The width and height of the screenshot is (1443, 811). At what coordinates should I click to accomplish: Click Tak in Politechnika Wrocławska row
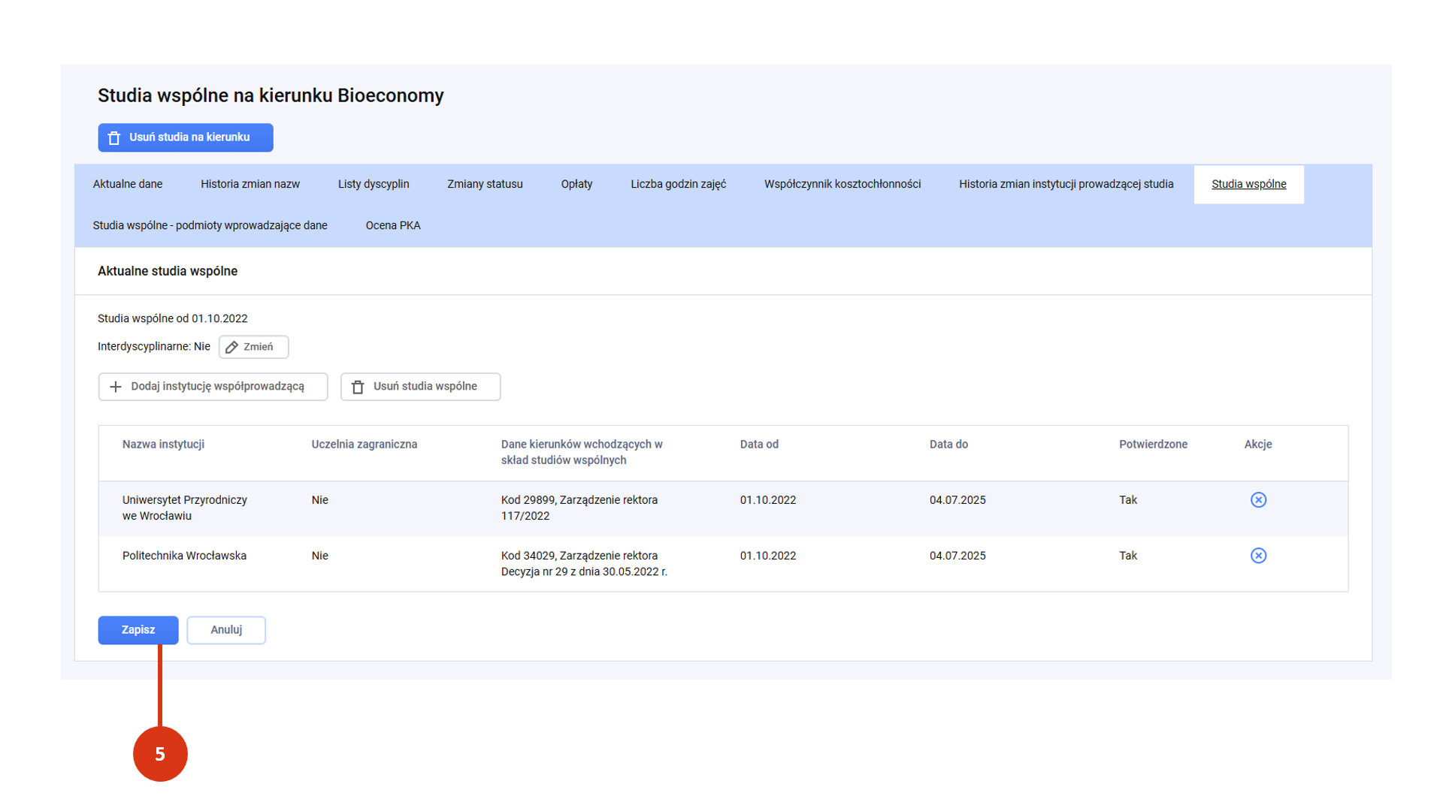coord(1127,556)
